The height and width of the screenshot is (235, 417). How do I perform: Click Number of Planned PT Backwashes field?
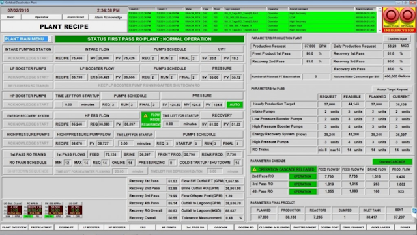coord(316,77)
